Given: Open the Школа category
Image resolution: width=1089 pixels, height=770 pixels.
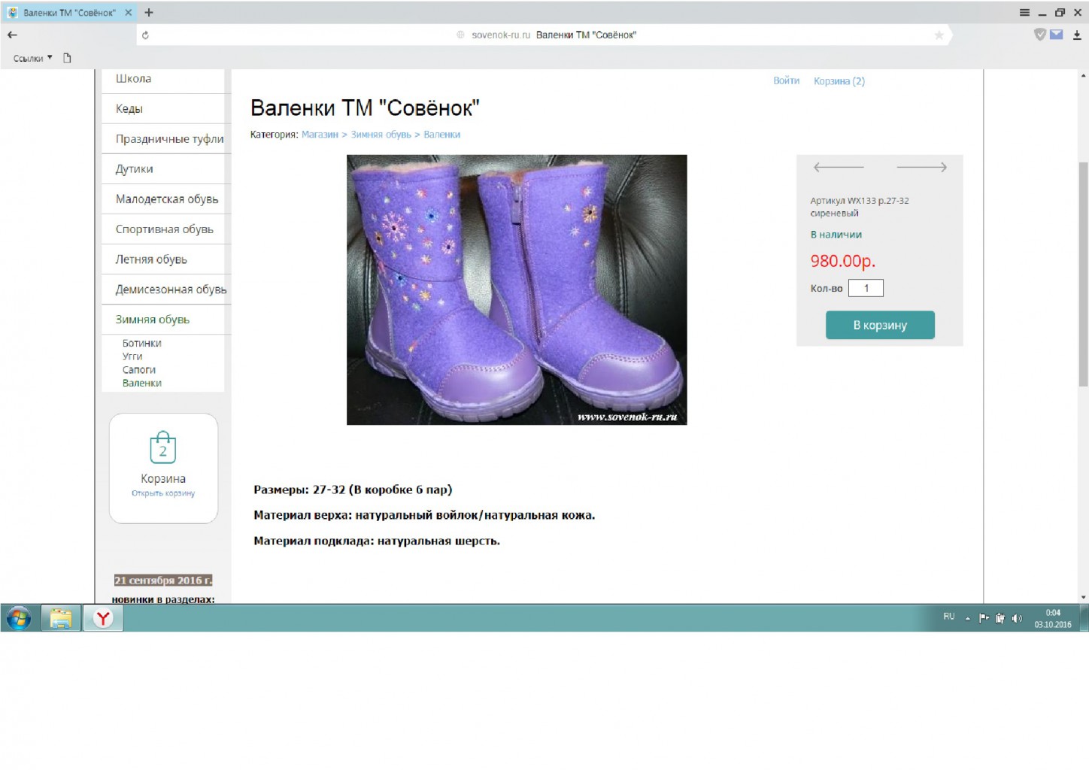Looking at the screenshot, I should click(133, 78).
